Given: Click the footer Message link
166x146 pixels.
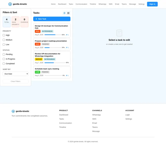Looking at the screenshot, I should click(96, 131).
